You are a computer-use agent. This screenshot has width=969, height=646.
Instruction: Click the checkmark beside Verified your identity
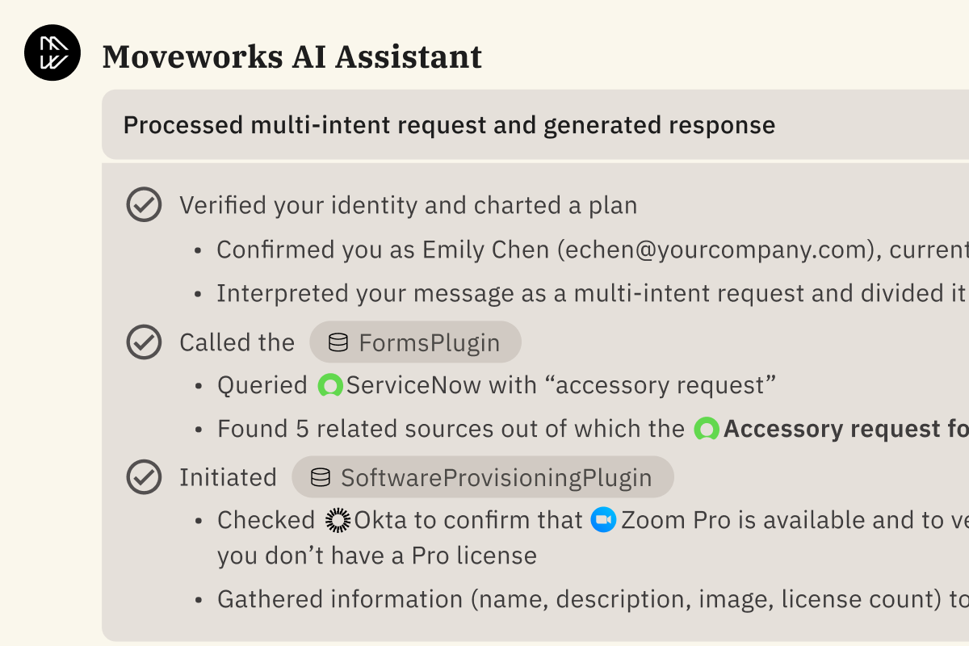pyautogui.click(x=144, y=204)
